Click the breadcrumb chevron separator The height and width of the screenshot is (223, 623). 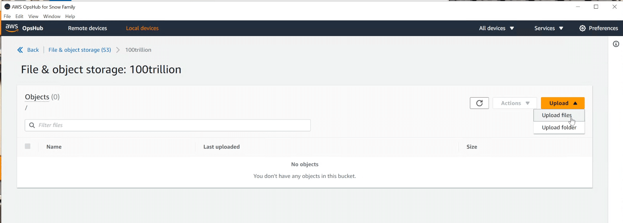coord(118,50)
